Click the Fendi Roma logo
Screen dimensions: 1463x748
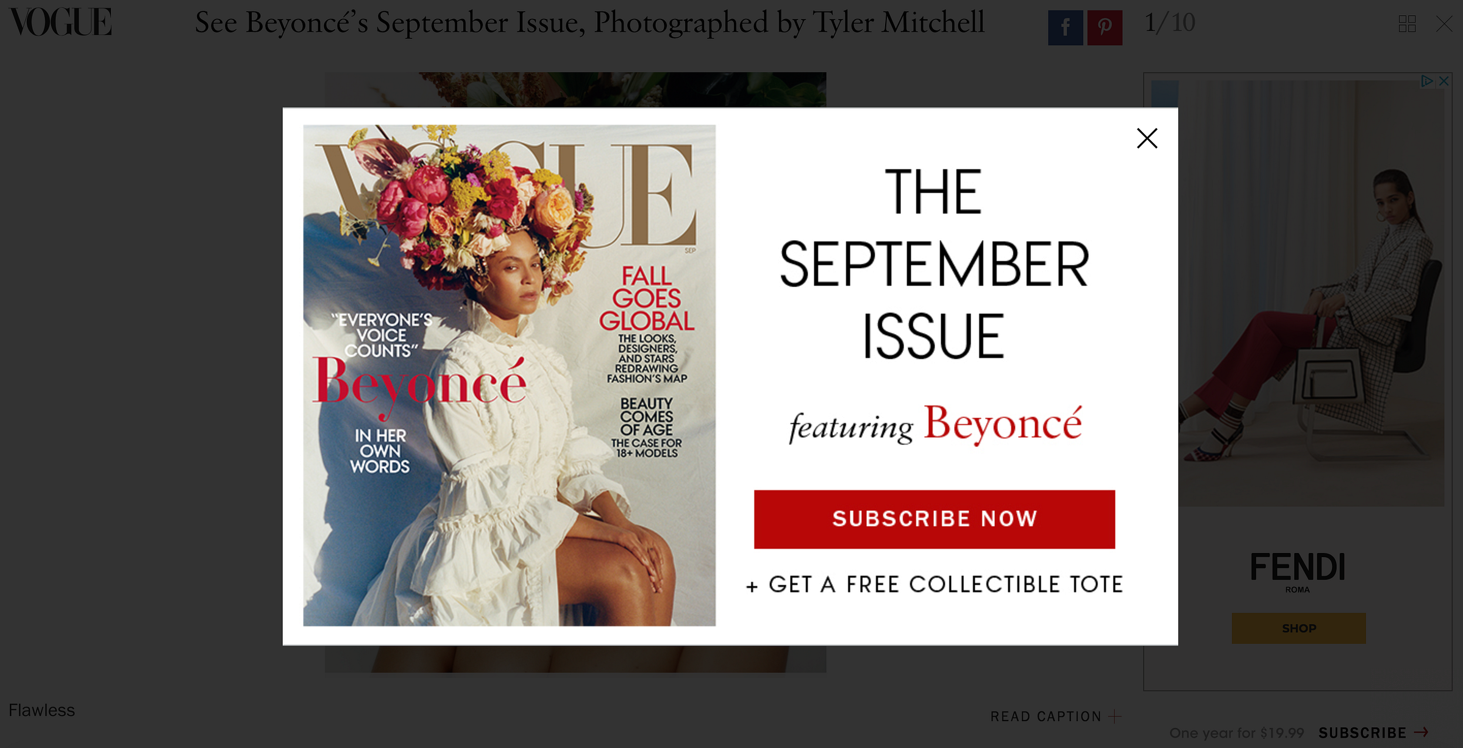1297,572
